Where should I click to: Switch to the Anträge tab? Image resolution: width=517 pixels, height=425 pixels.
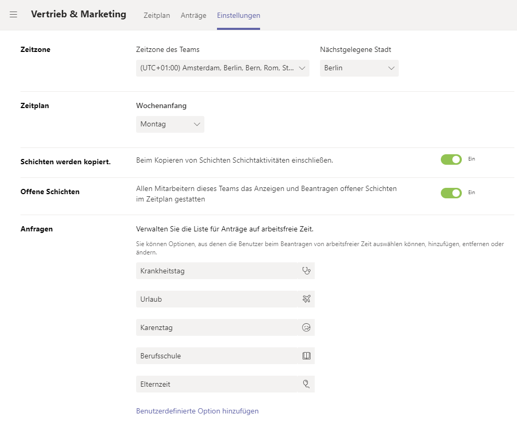pyautogui.click(x=193, y=15)
